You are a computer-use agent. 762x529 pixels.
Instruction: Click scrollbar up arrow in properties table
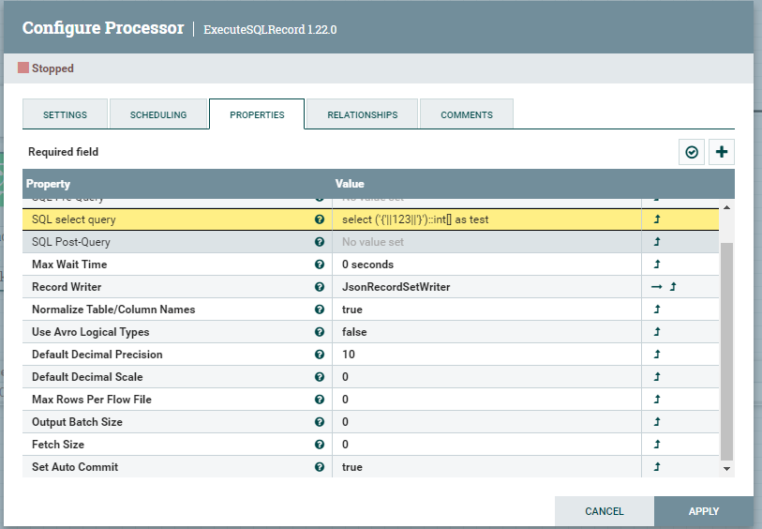726,207
